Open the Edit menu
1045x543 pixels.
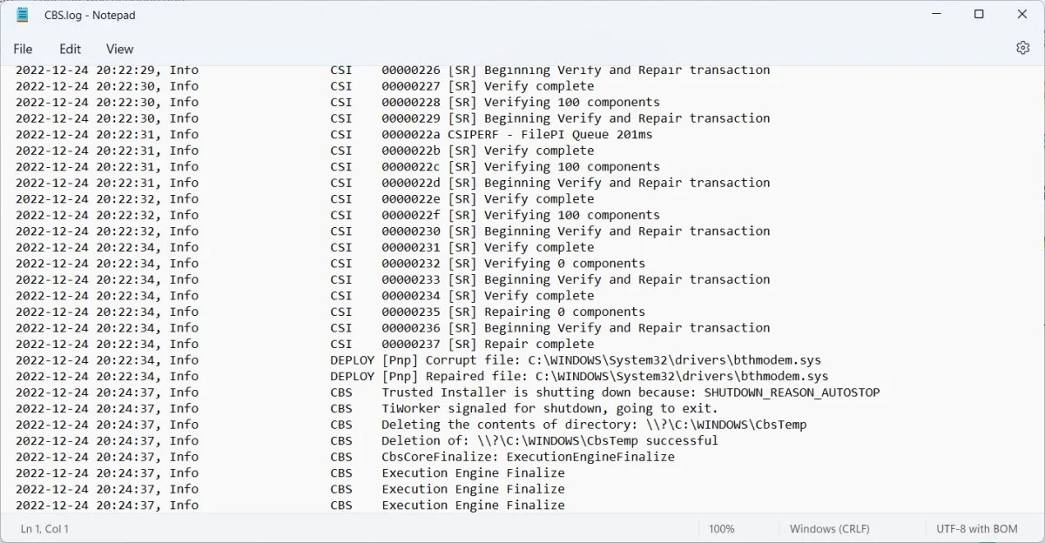point(70,49)
